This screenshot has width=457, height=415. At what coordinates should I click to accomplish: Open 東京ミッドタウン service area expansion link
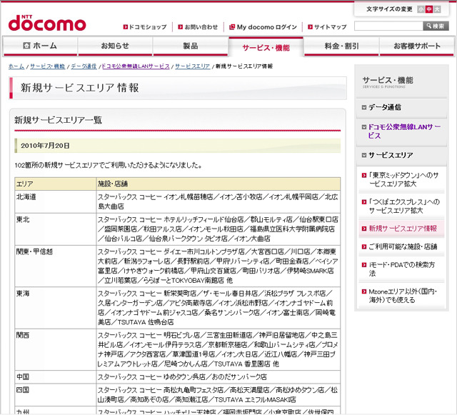(403, 180)
